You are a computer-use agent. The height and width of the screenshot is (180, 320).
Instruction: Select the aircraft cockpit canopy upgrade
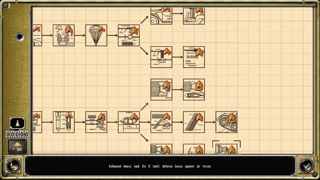(x=128, y=122)
